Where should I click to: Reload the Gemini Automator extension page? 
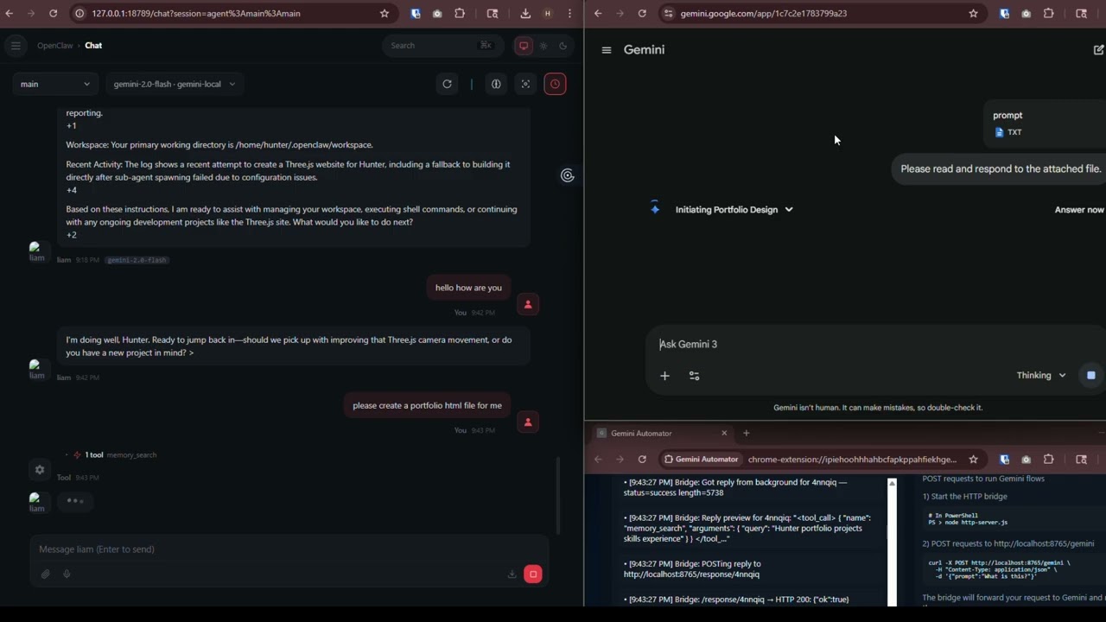click(642, 459)
